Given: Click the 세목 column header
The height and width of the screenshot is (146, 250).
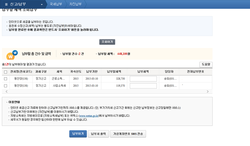Looking at the screenshot, I should pyautogui.click(x=59, y=72).
